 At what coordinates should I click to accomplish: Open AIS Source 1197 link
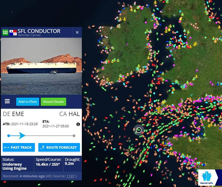[70, 176]
